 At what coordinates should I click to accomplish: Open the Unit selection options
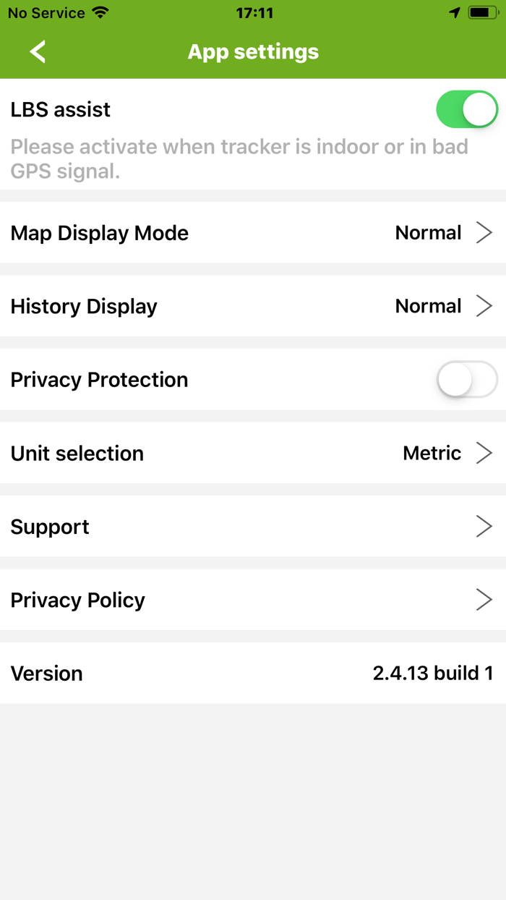[253, 453]
